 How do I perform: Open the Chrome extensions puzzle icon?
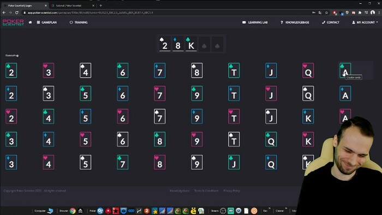[360, 13]
